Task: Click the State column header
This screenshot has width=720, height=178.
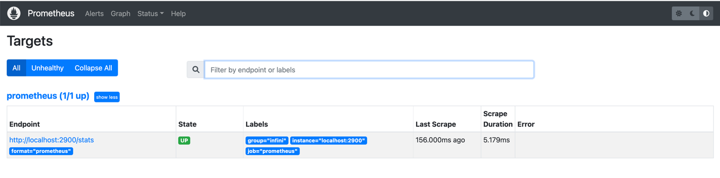Action: pyautogui.click(x=188, y=124)
